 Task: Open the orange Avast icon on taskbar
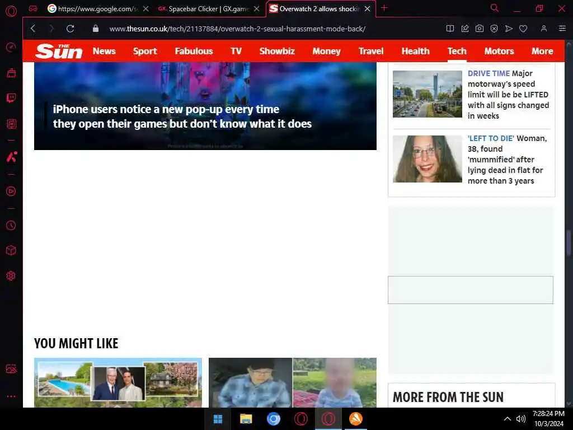click(355, 419)
